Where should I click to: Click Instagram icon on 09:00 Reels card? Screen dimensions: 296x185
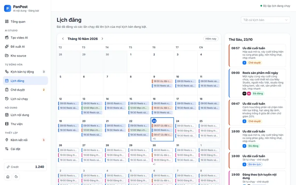[249, 94]
